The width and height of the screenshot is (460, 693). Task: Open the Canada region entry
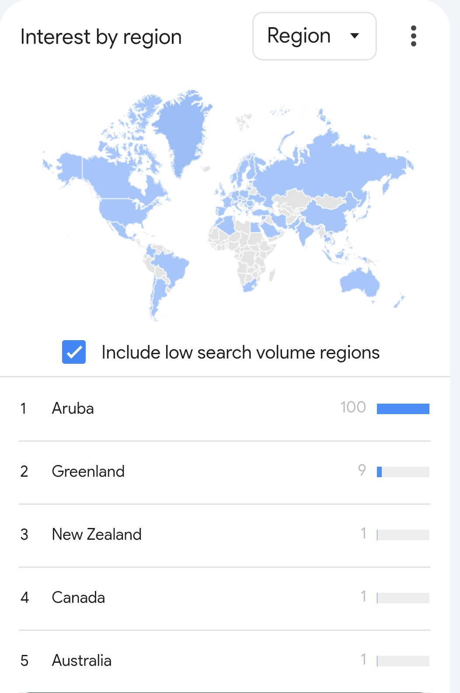tap(225, 598)
